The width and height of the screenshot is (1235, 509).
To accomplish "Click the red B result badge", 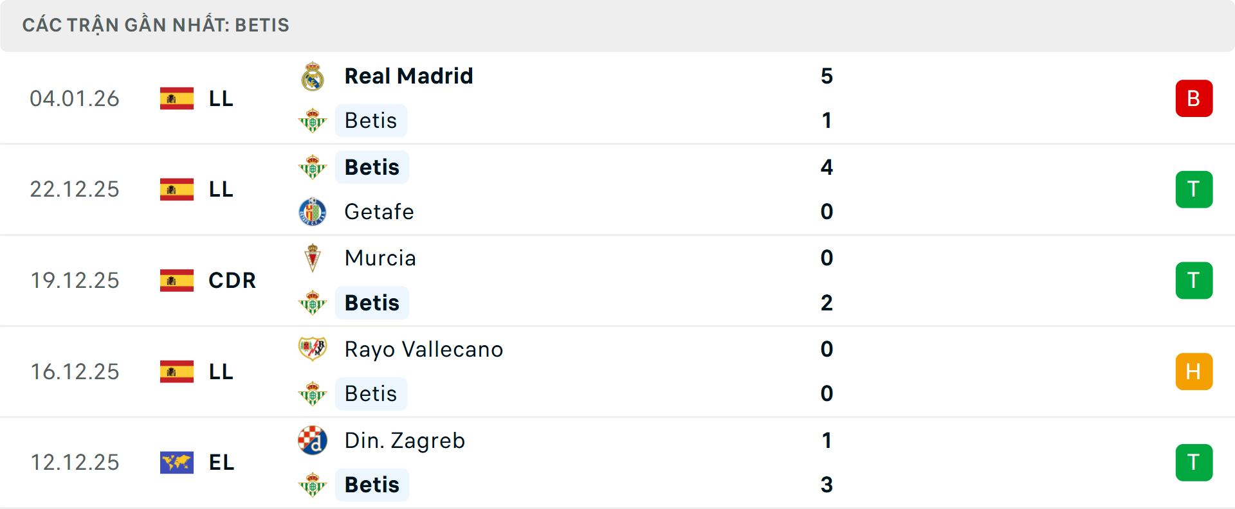I will pyautogui.click(x=1194, y=98).
